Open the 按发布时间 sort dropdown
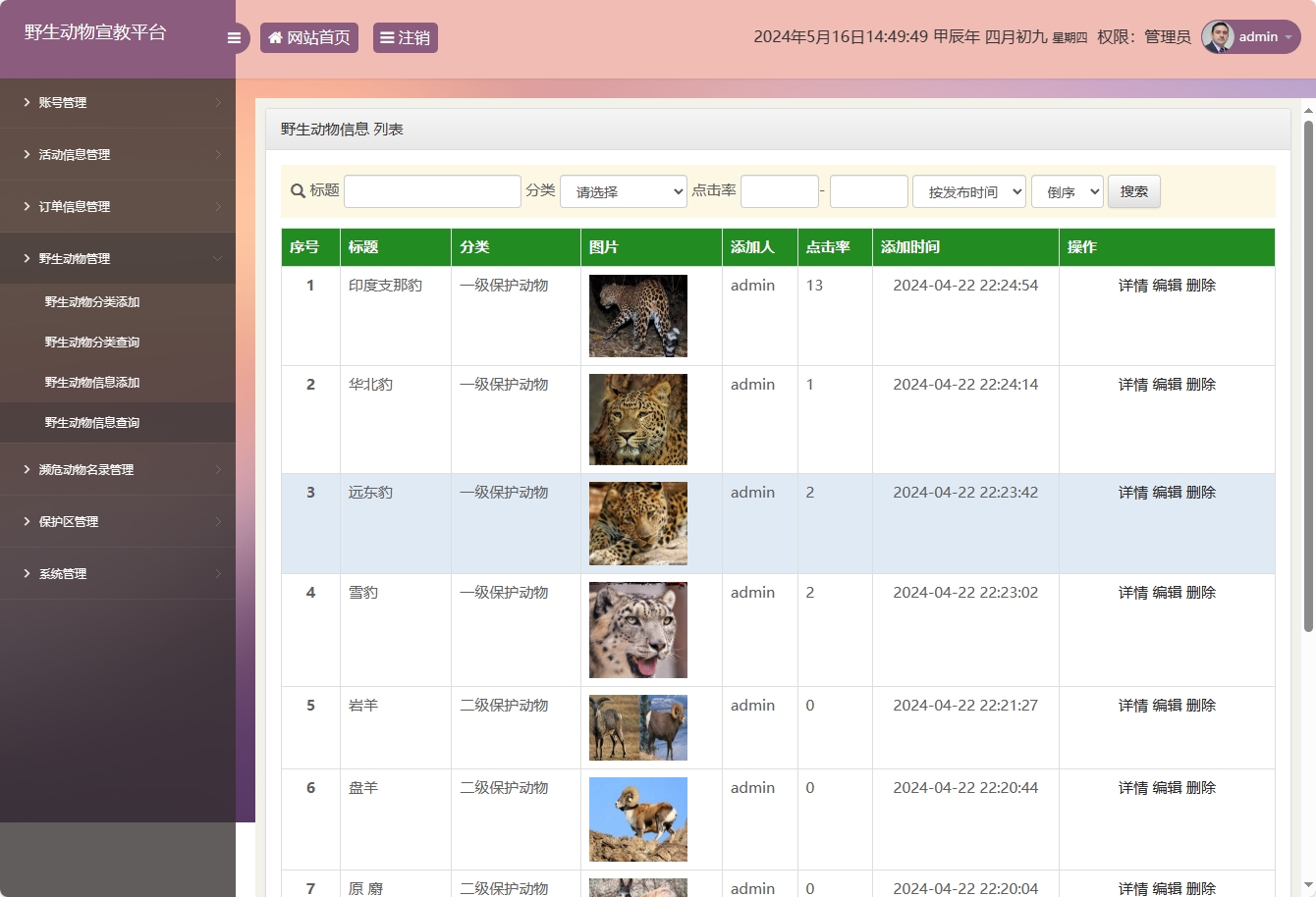Viewport: 1316px width, 897px height. pyautogui.click(x=968, y=192)
